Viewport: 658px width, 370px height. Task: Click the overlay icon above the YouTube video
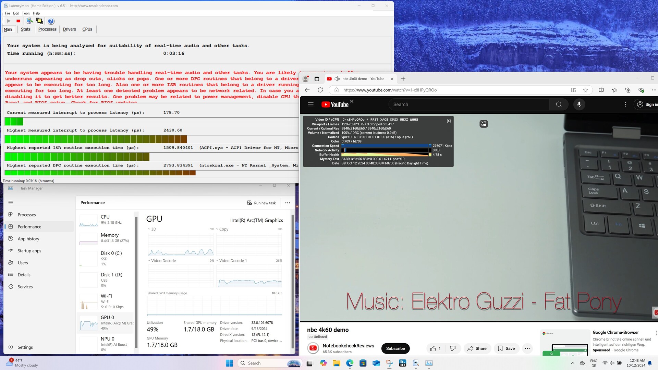coord(484,124)
